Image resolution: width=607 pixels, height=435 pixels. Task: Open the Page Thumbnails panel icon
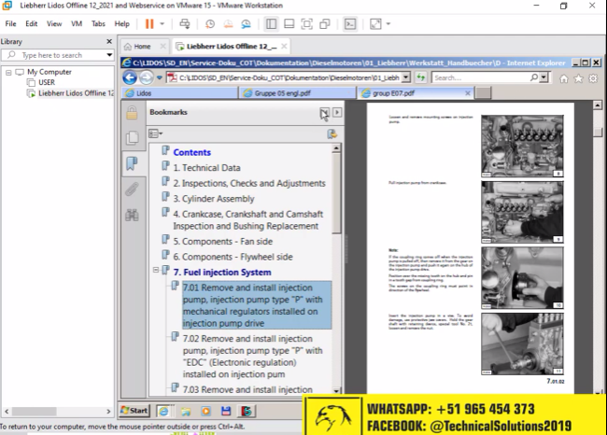point(132,137)
